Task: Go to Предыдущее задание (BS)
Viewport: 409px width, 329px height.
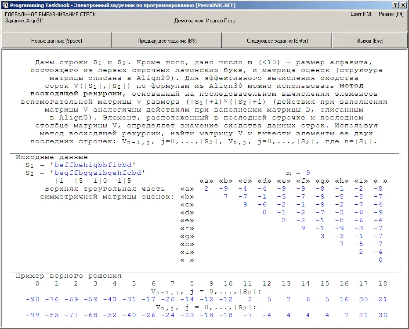Action: pos(167,41)
